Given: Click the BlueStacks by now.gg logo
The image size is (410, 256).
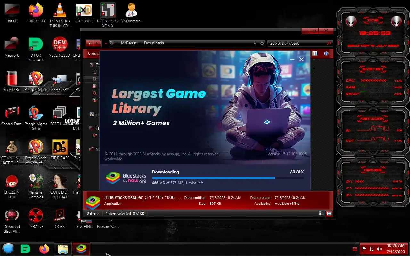Looking at the screenshot, I should point(126,178).
